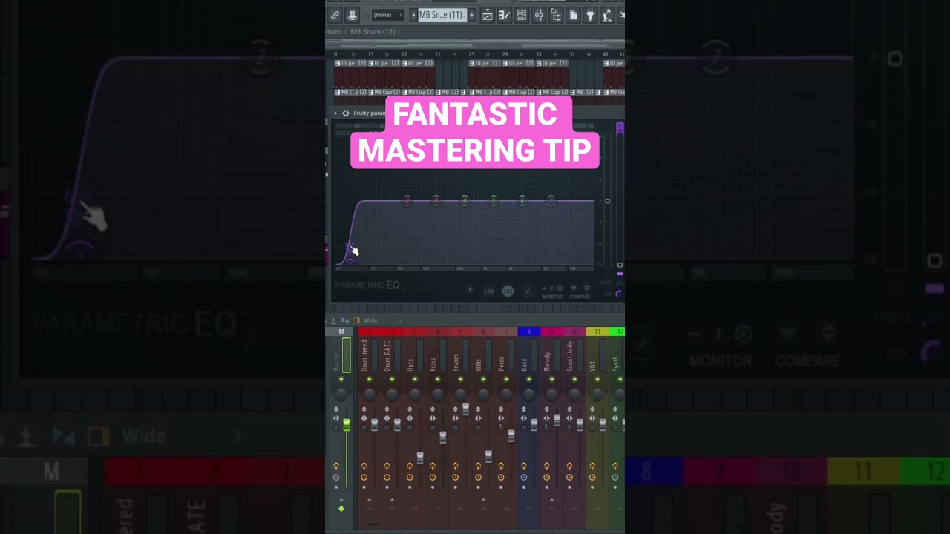Click the Synth track pan knob

619,393
